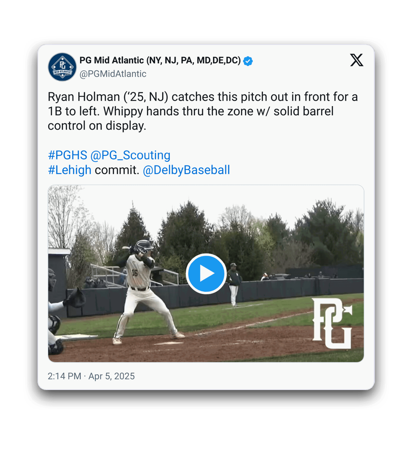Click the PG Mid Atlantic profile avatar
This screenshot has height=460, width=412.
pos(62,67)
